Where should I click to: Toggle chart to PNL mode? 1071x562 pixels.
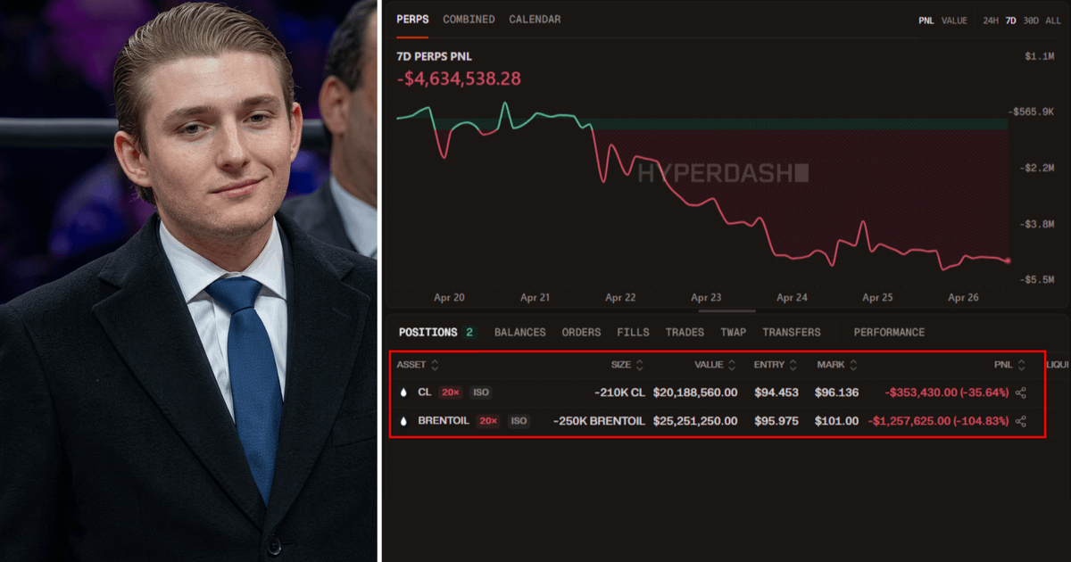click(926, 21)
